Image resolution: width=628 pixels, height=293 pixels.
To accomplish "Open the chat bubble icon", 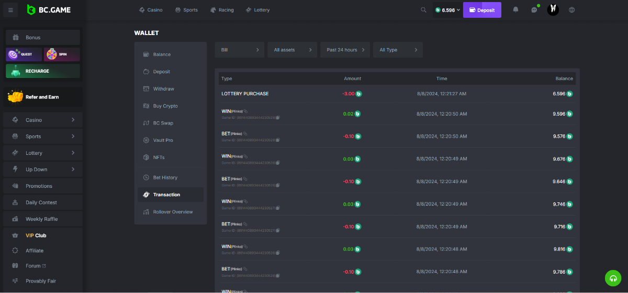I will pyautogui.click(x=534, y=10).
